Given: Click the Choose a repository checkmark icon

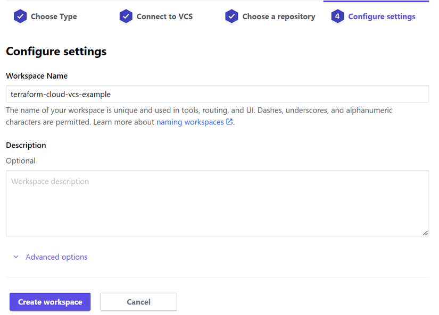Looking at the screenshot, I should coord(231,16).
